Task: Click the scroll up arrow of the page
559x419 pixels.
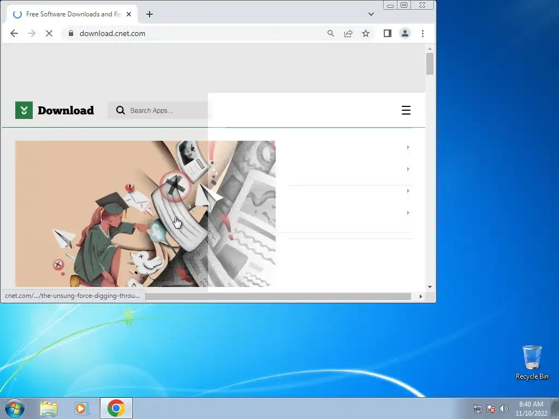Action: (430, 49)
